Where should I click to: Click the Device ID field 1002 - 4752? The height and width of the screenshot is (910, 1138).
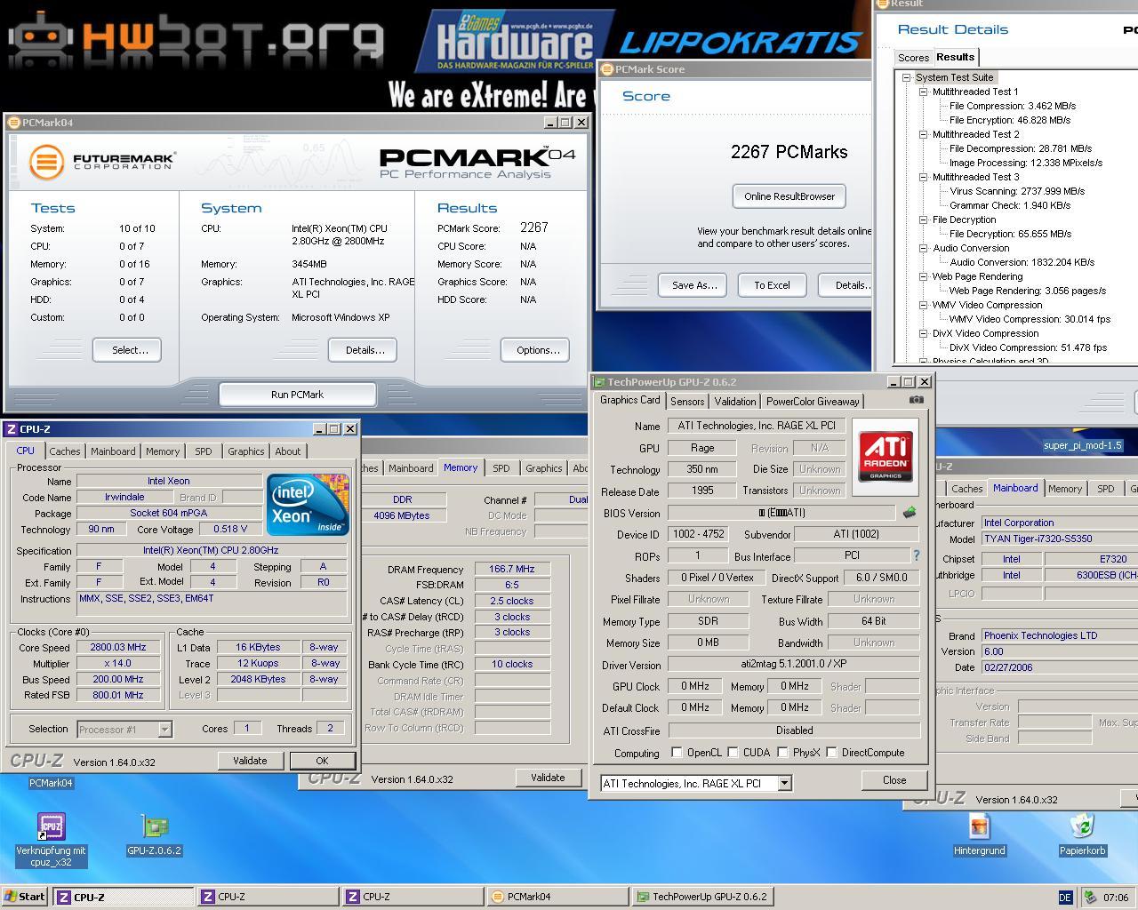pos(698,535)
